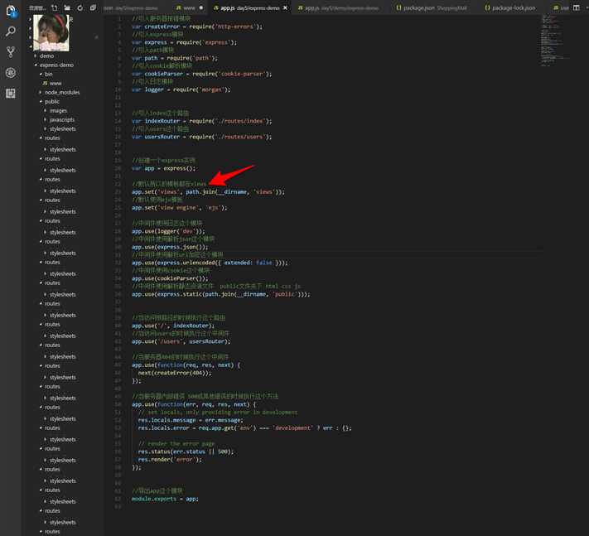
Task: Click the express.urlencoded line
Action: (x=210, y=263)
